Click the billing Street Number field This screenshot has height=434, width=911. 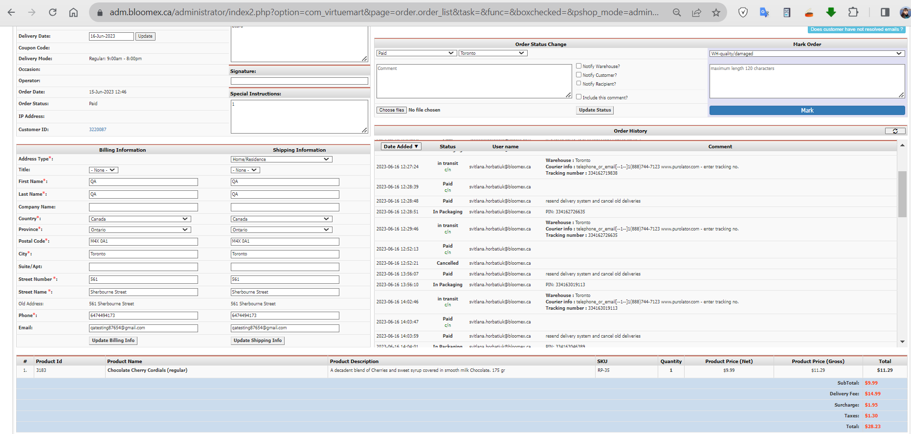point(143,279)
